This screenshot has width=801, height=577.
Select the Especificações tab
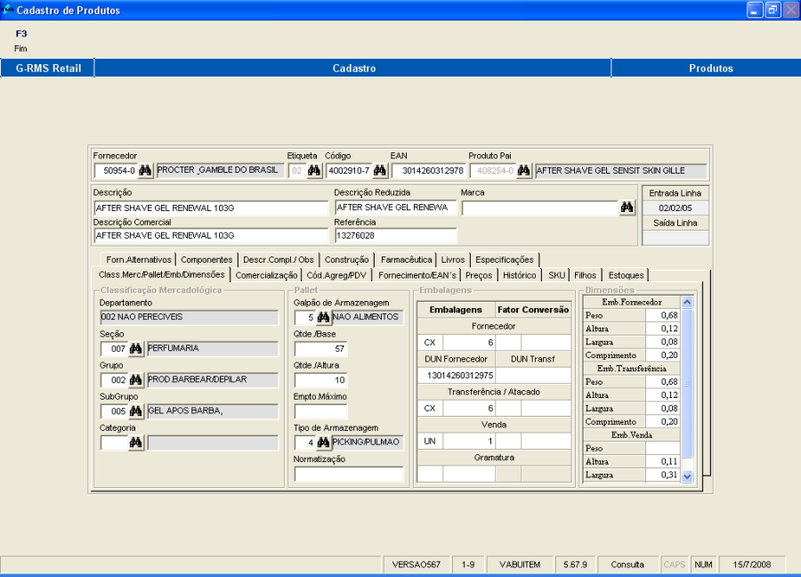(505, 260)
